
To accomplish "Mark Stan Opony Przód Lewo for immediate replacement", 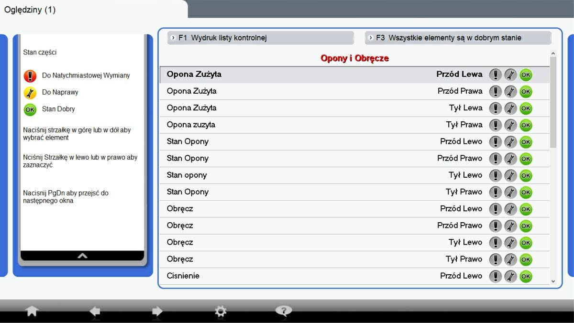I will click(x=496, y=141).
